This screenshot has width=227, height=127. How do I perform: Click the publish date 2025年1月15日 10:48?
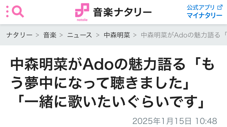[x=175, y=121]
